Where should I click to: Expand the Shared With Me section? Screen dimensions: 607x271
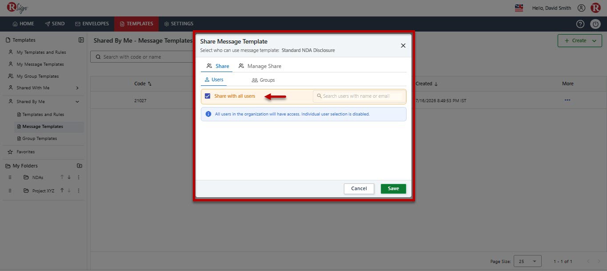click(77, 88)
